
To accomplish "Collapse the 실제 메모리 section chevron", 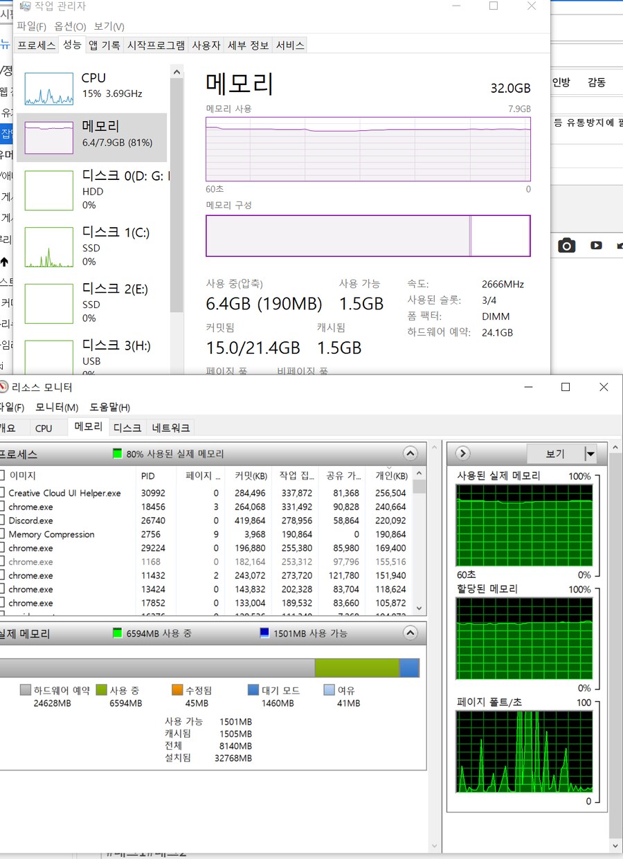I will pyautogui.click(x=410, y=633).
